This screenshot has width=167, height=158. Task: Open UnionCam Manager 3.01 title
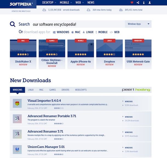tap(46, 147)
